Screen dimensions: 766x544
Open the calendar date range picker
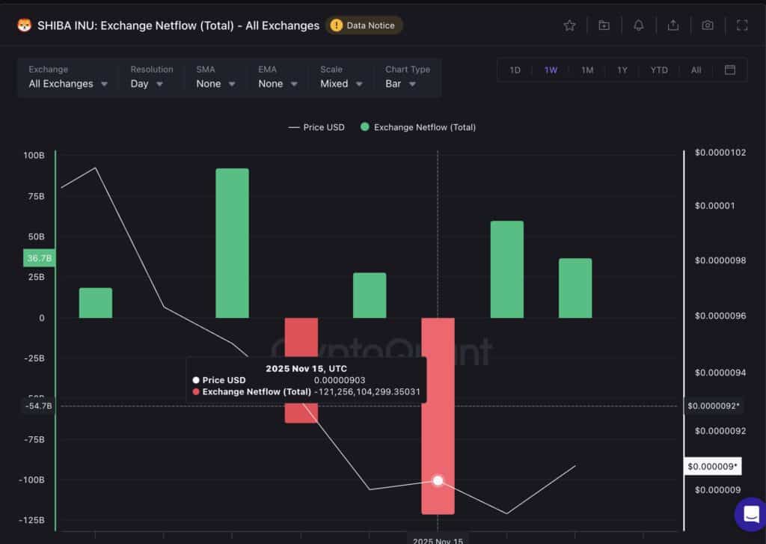pos(730,70)
